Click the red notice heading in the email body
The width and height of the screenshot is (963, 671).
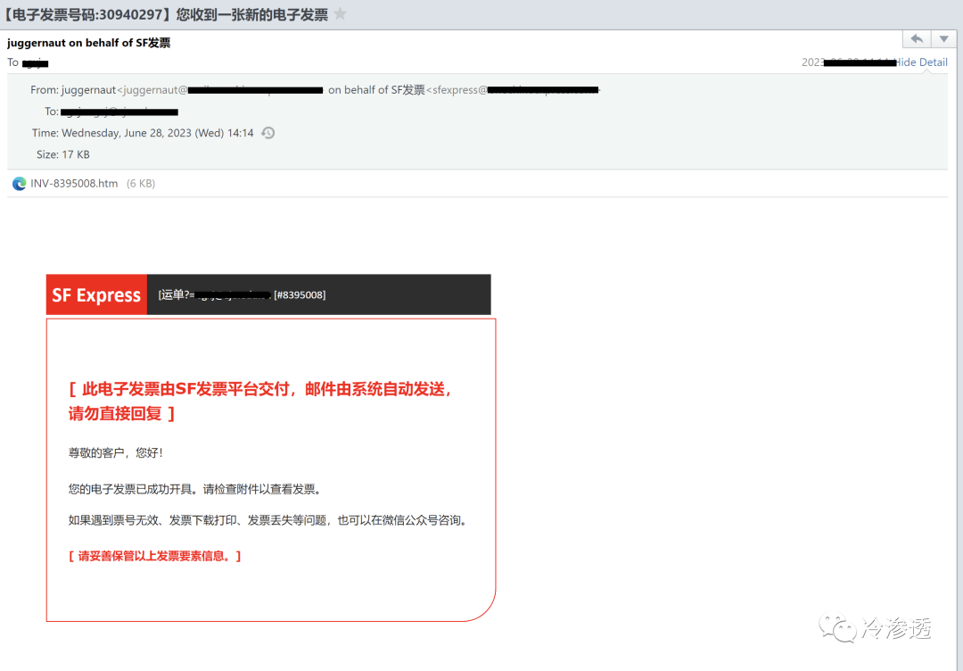(x=261, y=401)
